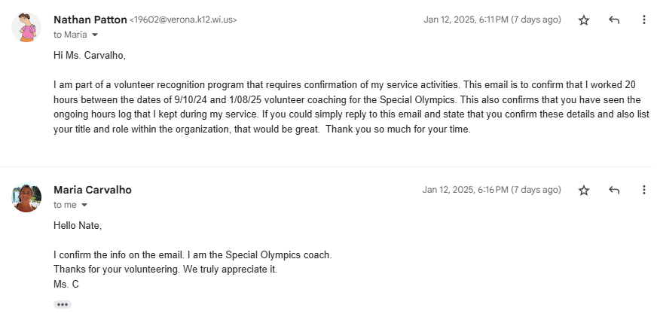The width and height of the screenshot is (657, 326).
Task: Reply to Nathan Patton's email
Action: click(614, 20)
